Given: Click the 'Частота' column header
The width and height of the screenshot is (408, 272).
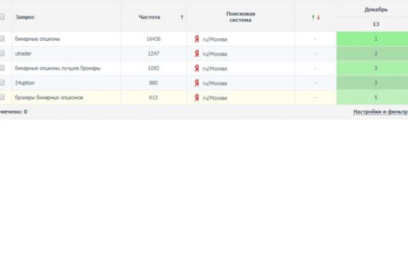Looking at the screenshot, I should click(x=150, y=17).
